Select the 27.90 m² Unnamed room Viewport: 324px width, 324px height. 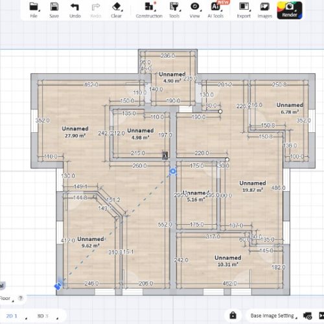[75, 132]
